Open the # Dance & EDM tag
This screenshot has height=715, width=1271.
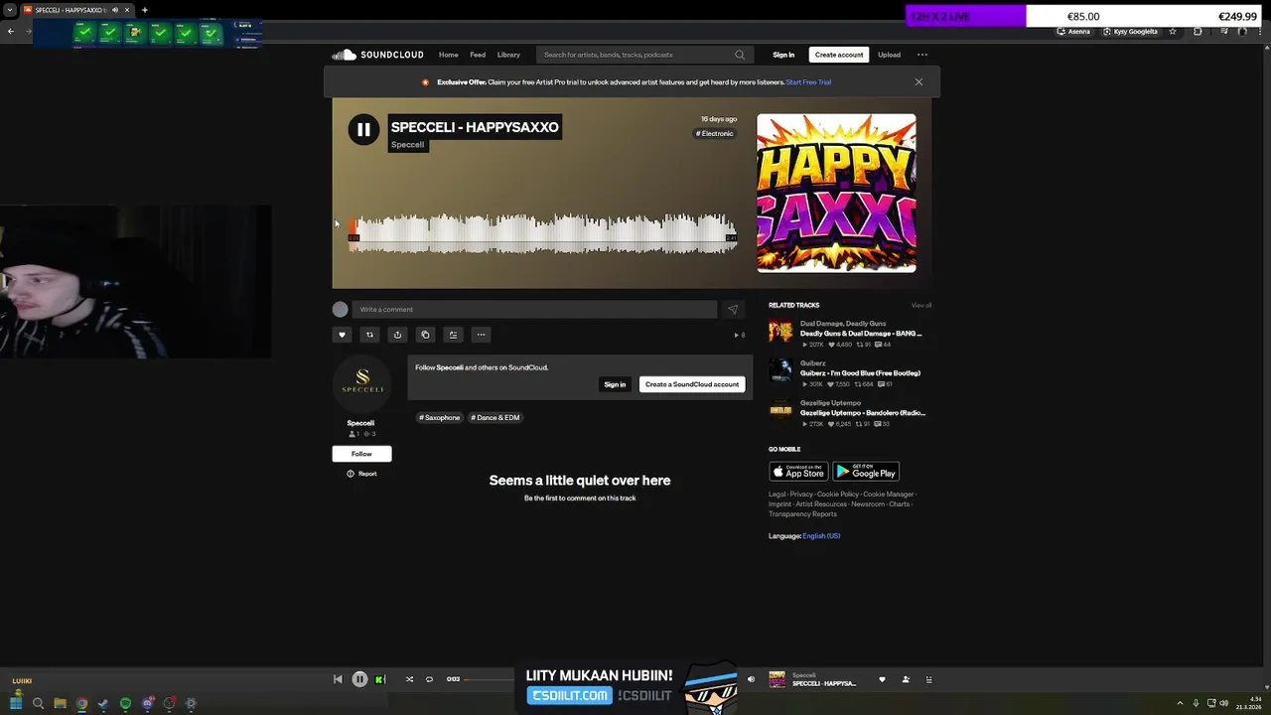[x=495, y=418]
